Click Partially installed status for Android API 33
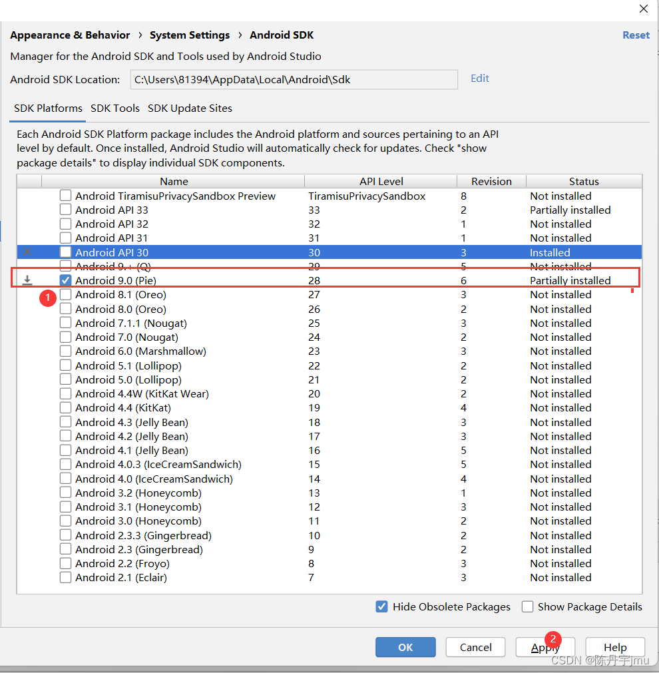The image size is (659, 673). click(x=570, y=210)
